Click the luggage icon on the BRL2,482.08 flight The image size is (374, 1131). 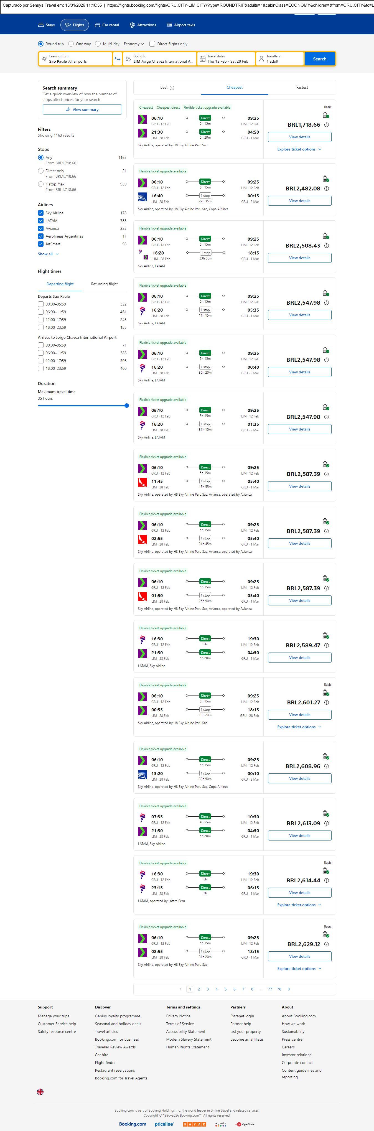coord(325,179)
